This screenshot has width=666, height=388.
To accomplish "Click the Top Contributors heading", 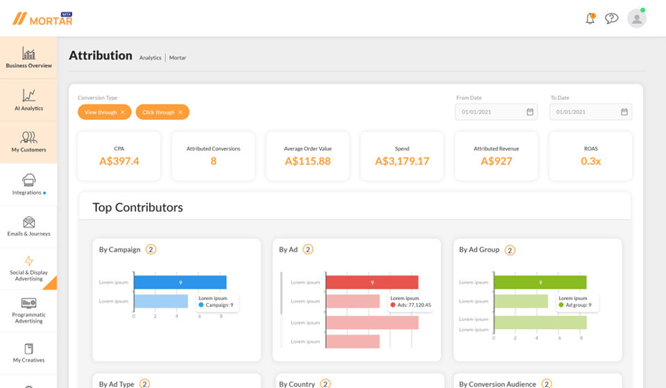I will pyautogui.click(x=137, y=207).
